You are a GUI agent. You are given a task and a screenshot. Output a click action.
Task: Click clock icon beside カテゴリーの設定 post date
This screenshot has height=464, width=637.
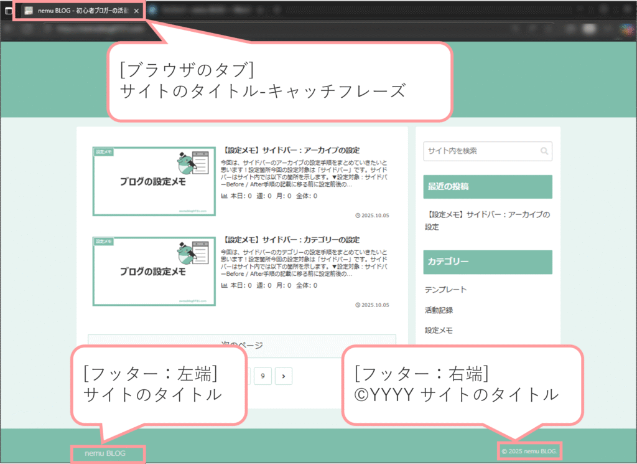click(x=358, y=305)
